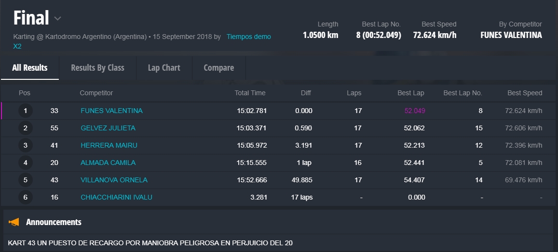
Task: Open the Lap Chart tab
Action: tap(164, 68)
